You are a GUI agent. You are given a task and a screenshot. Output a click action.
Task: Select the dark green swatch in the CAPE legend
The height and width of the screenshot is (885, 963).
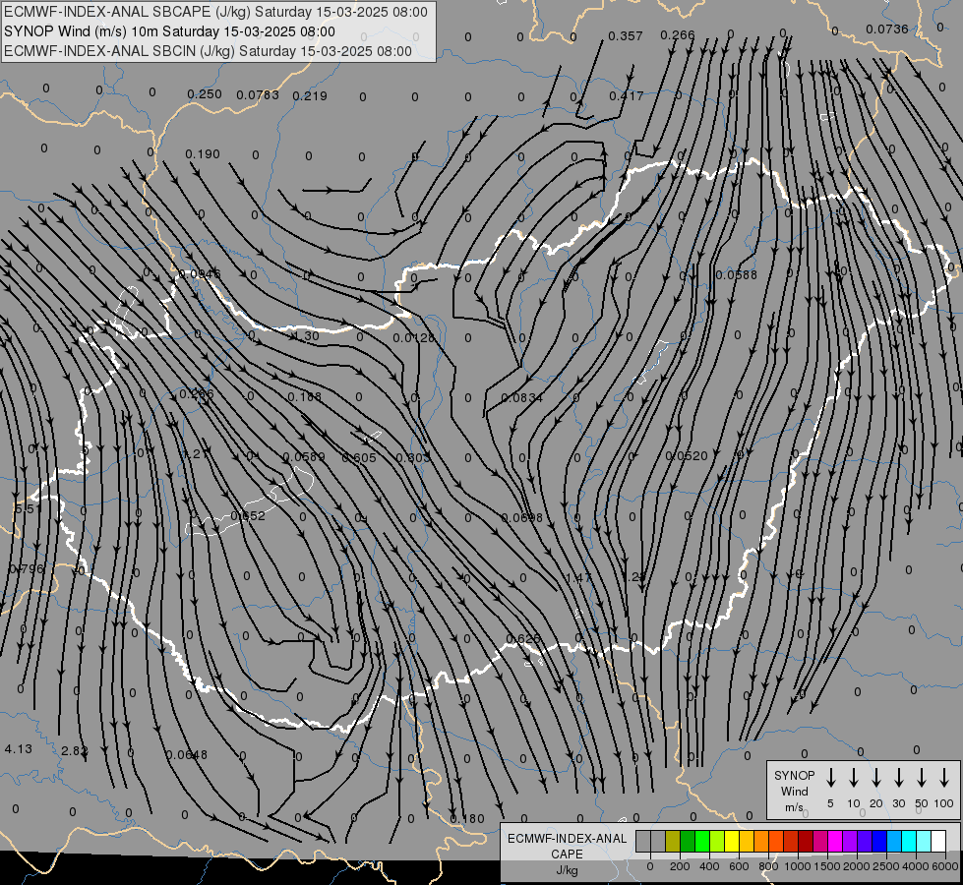pyautogui.click(x=688, y=842)
